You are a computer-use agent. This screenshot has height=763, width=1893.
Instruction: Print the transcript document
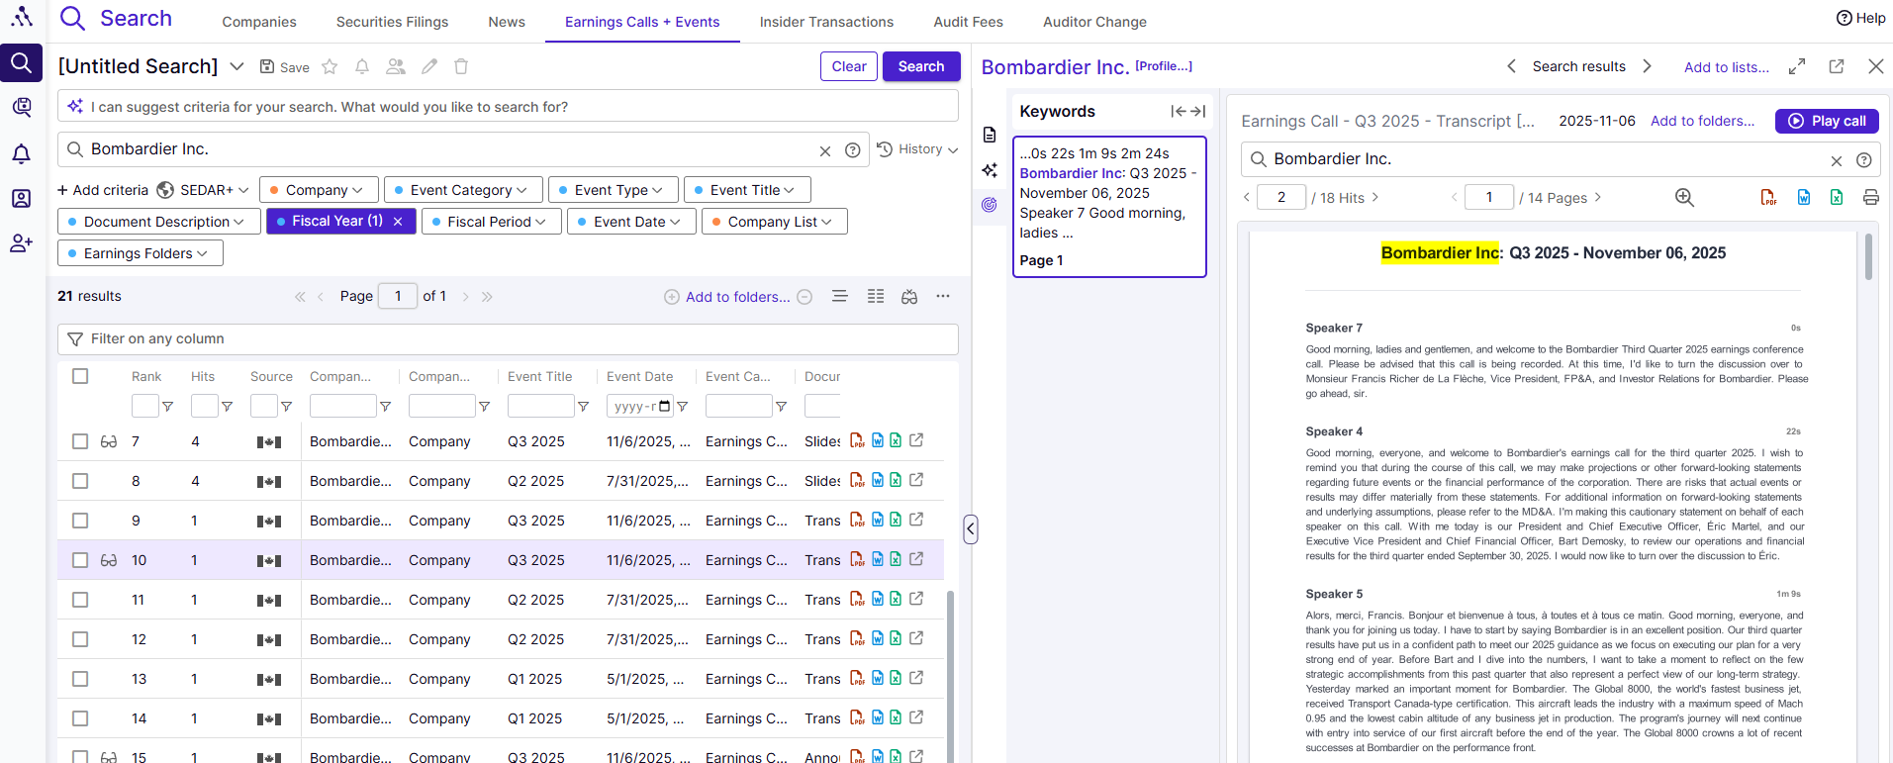click(x=1870, y=197)
